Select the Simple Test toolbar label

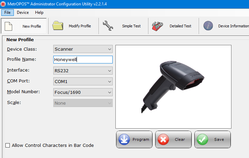pos(131,26)
